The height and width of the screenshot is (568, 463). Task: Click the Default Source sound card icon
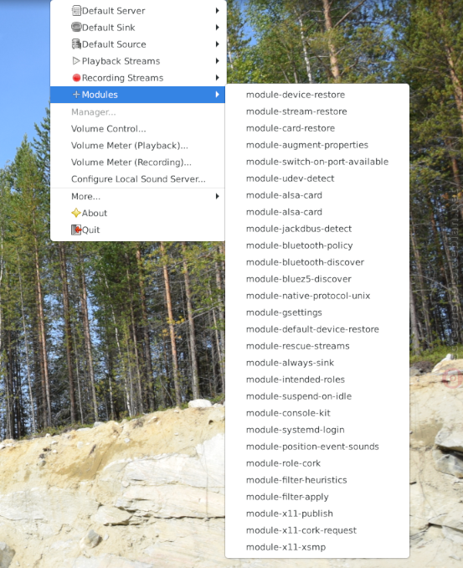[76, 44]
